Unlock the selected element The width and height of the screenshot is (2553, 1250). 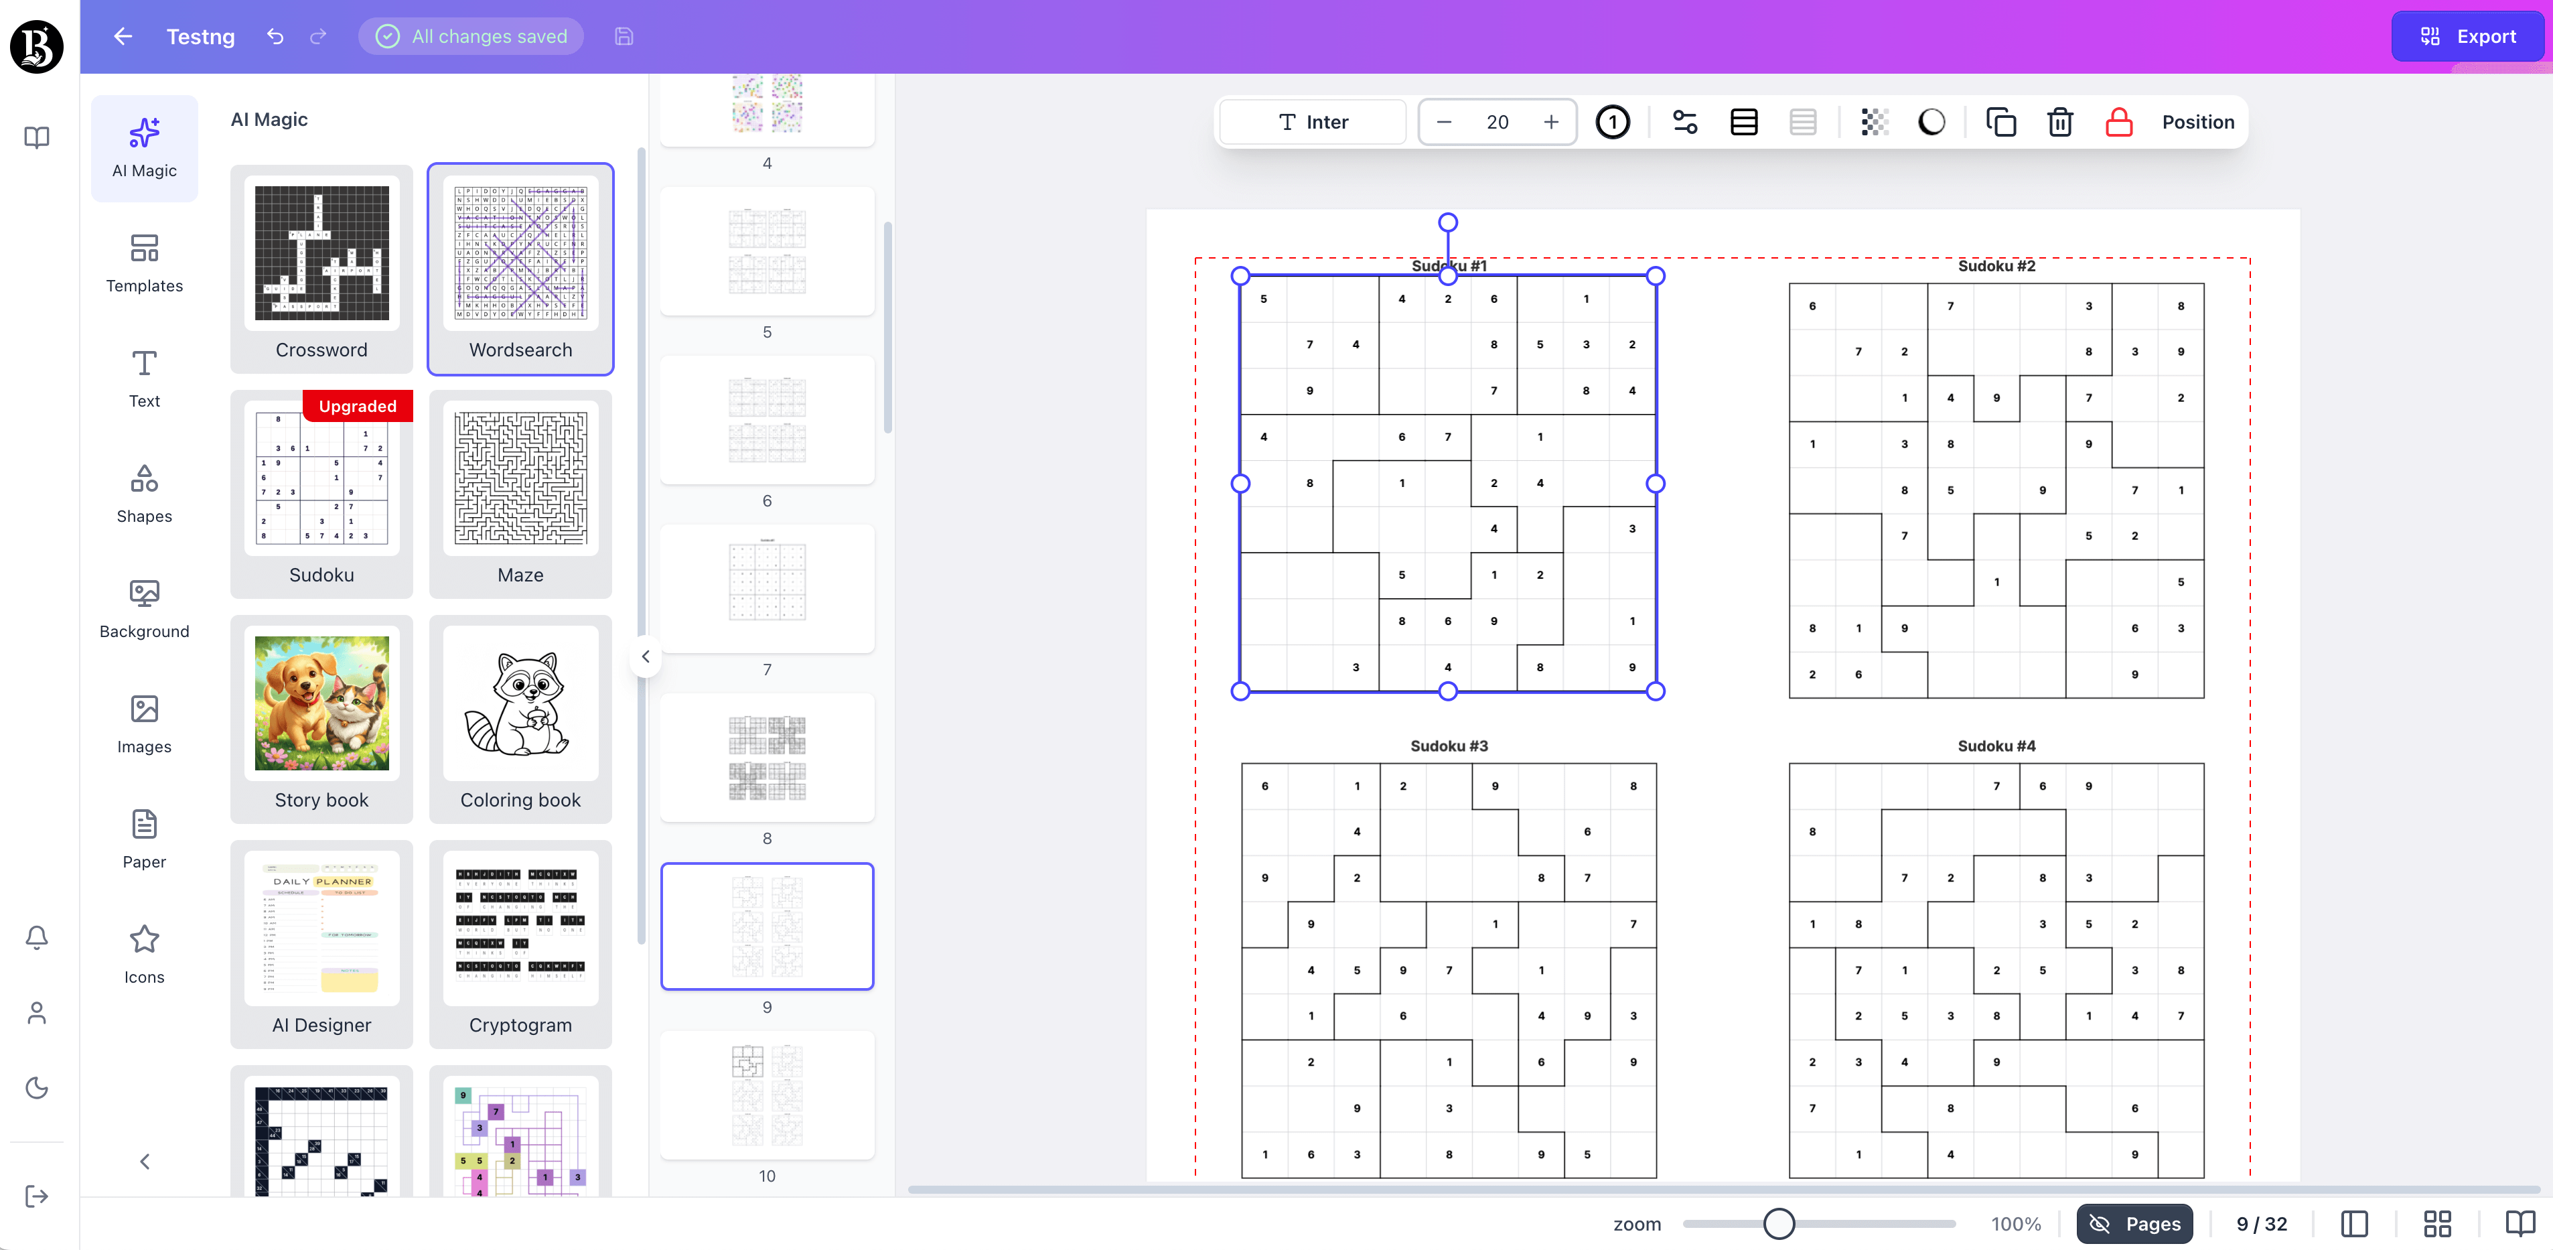pyautogui.click(x=2118, y=122)
